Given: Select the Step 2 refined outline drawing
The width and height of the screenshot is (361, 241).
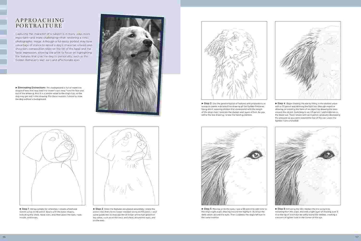Looking at the screenshot, I should click(x=126, y=166).
